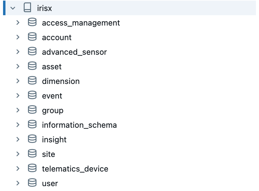Select the event schema database icon
The height and width of the screenshot is (191, 259).
(32, 95)
